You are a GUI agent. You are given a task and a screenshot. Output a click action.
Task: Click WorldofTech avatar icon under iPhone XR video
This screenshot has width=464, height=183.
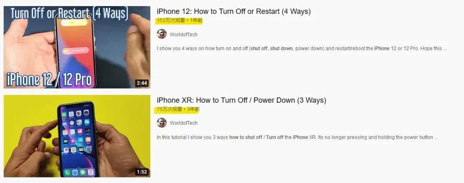pos(162,122)
